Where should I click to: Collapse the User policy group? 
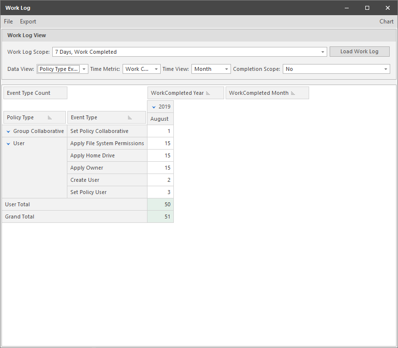pos(8,143)
